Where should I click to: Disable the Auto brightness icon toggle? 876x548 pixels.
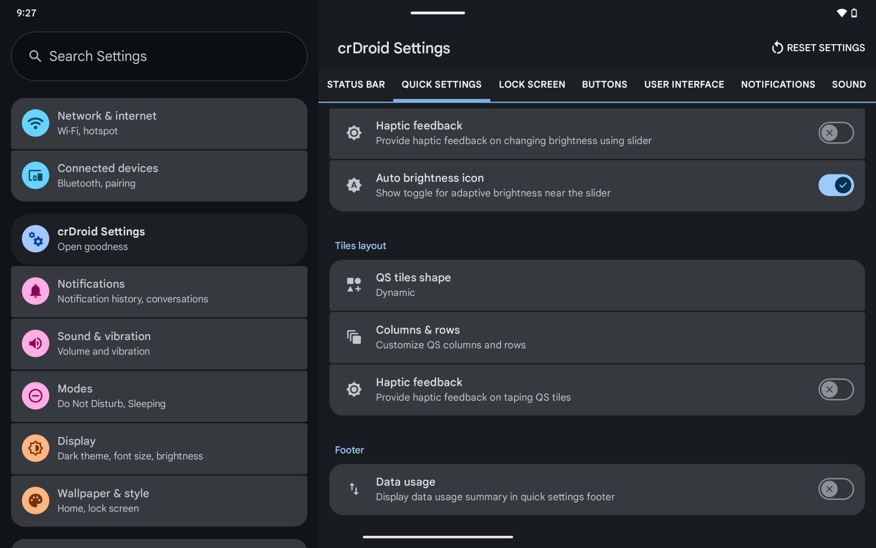(x=836, y=185)
